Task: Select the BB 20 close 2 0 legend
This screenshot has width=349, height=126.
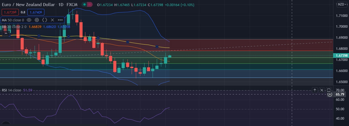Action: pyautogui.click(x=14, y=27)
